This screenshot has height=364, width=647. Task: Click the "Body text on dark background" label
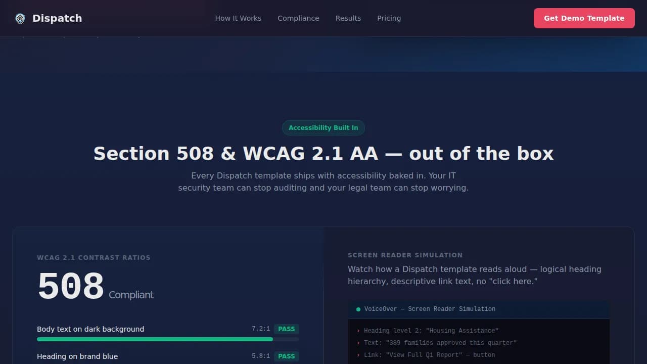90,329
